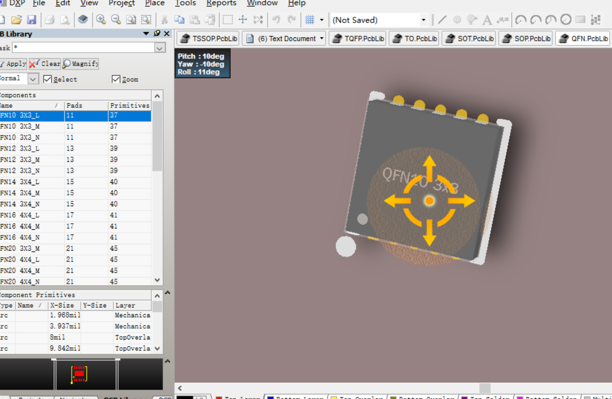Viewport: 612px width, 399px height.
Task: Open the Mask field dropdown arrow
Action: tap(160, 48)
